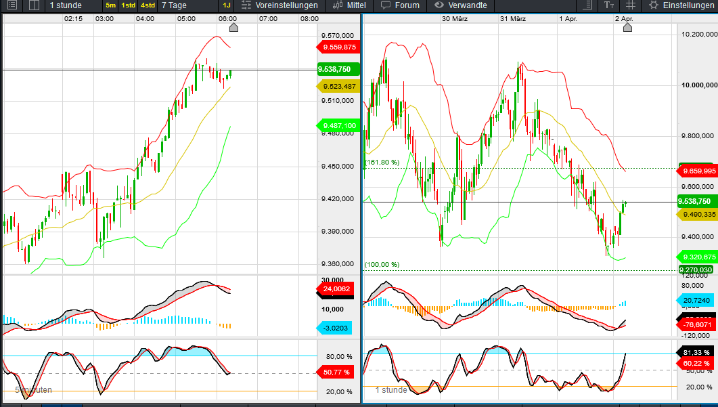Click the red 24,0062 MACD label
718x407 pixels.
point(335,288)
